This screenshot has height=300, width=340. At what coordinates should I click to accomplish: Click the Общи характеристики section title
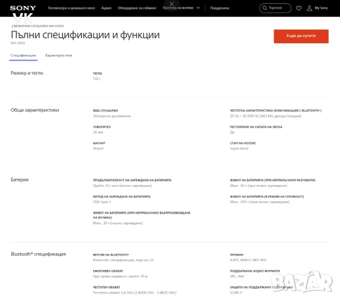(35, 110)
